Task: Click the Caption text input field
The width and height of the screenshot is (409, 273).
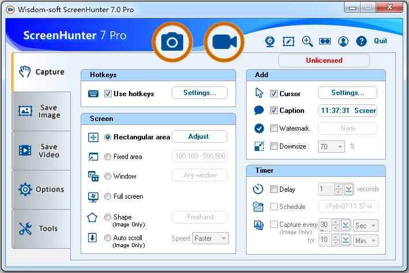Action: pos(347,111)
